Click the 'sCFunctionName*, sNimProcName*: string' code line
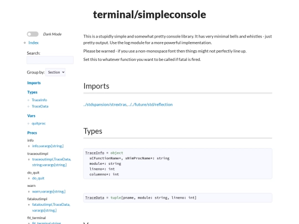The image size is (299, 224). [130, 158]
